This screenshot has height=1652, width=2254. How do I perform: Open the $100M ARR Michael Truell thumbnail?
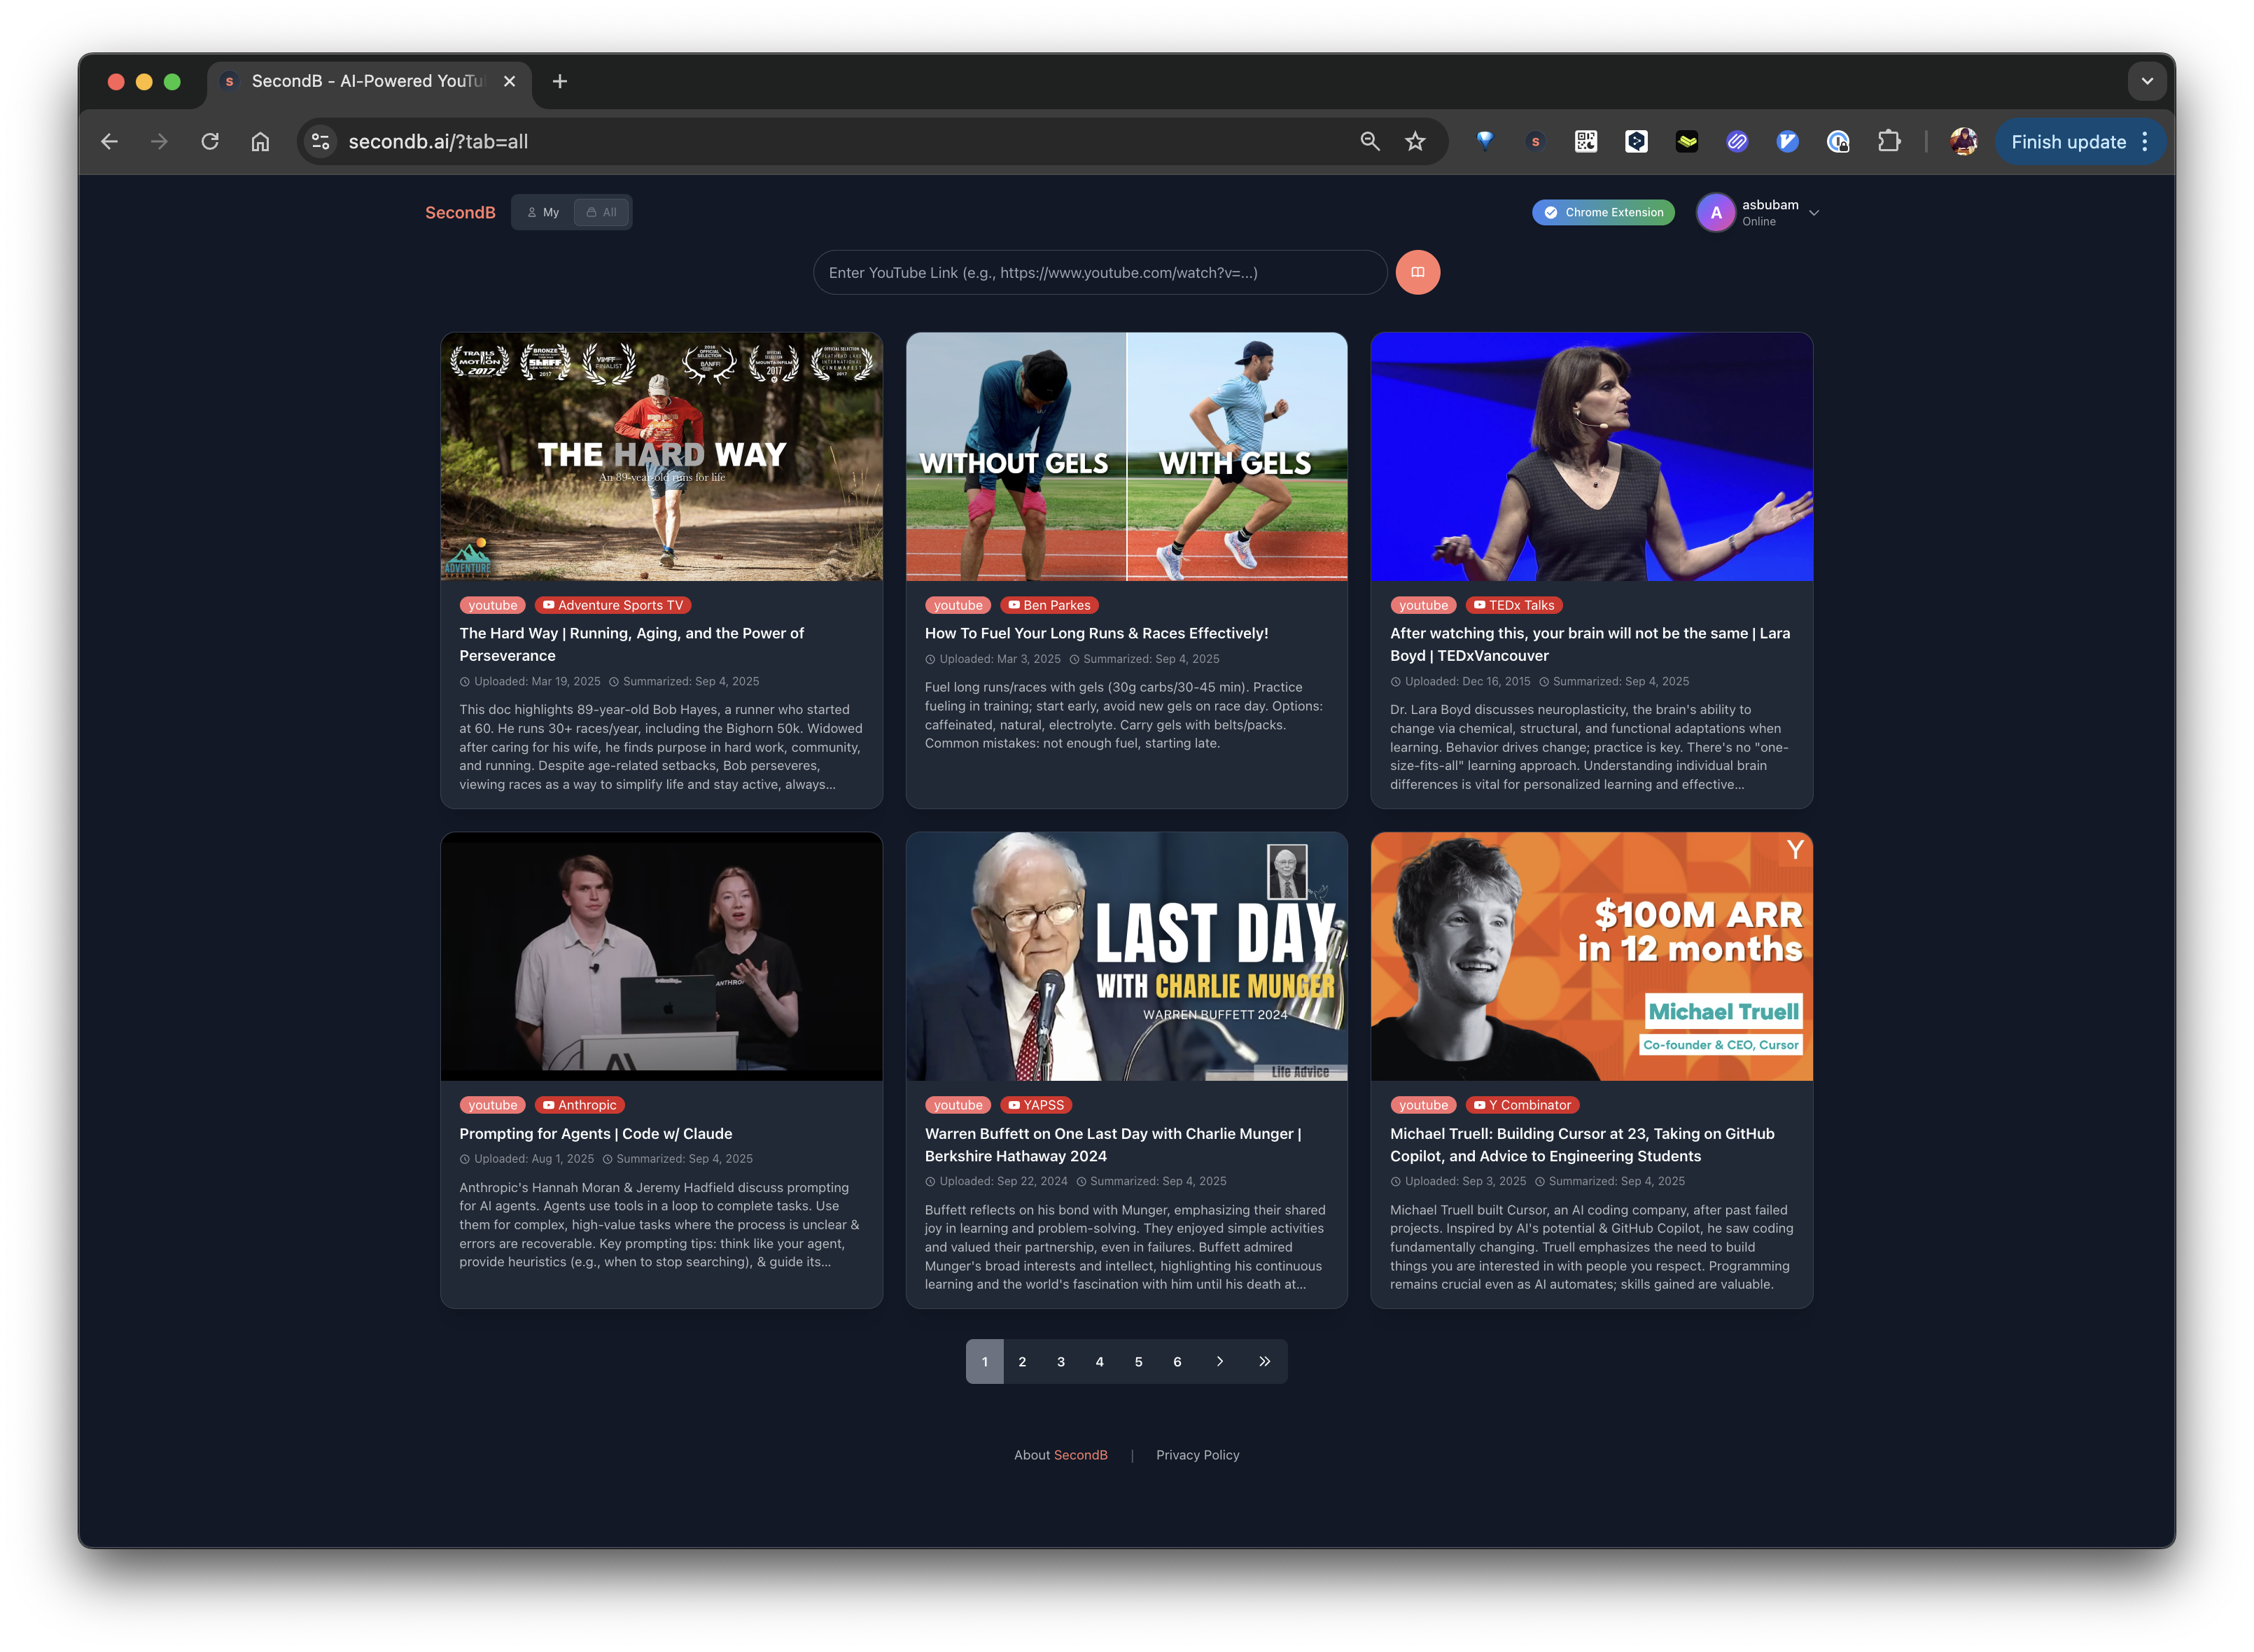pyautogui.click(x=1591, y=956)
